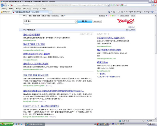Open the Windows スタート button

pyautogui.click(x=7, y=124)
